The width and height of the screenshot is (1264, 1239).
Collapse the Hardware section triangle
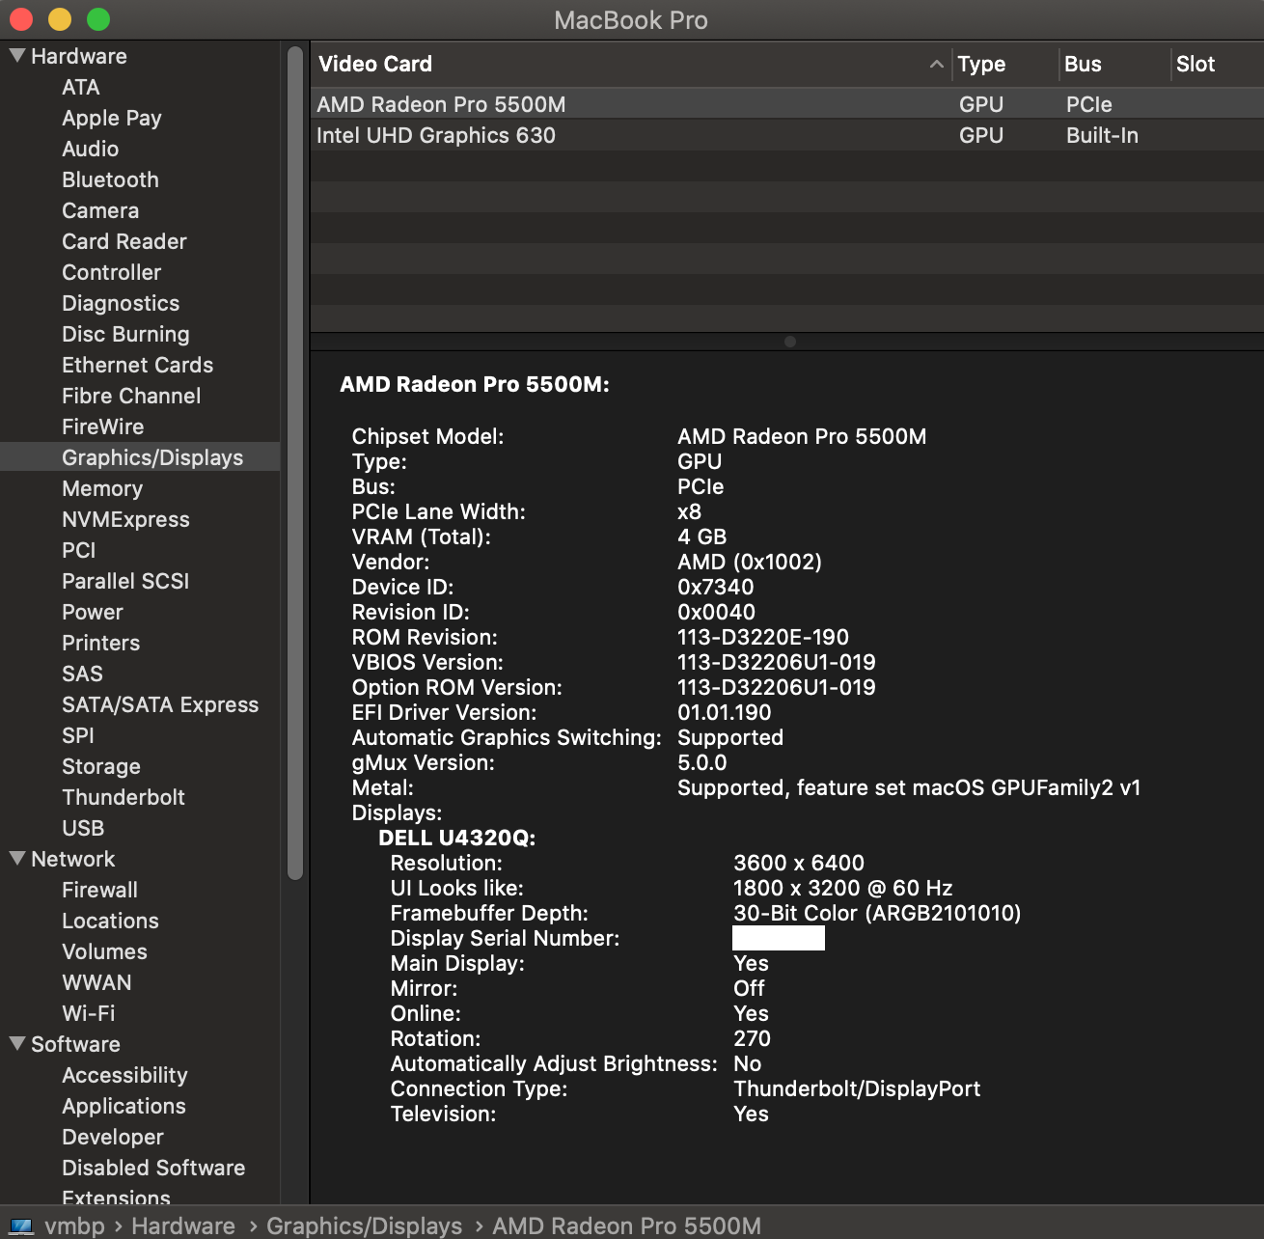point(17,56)
